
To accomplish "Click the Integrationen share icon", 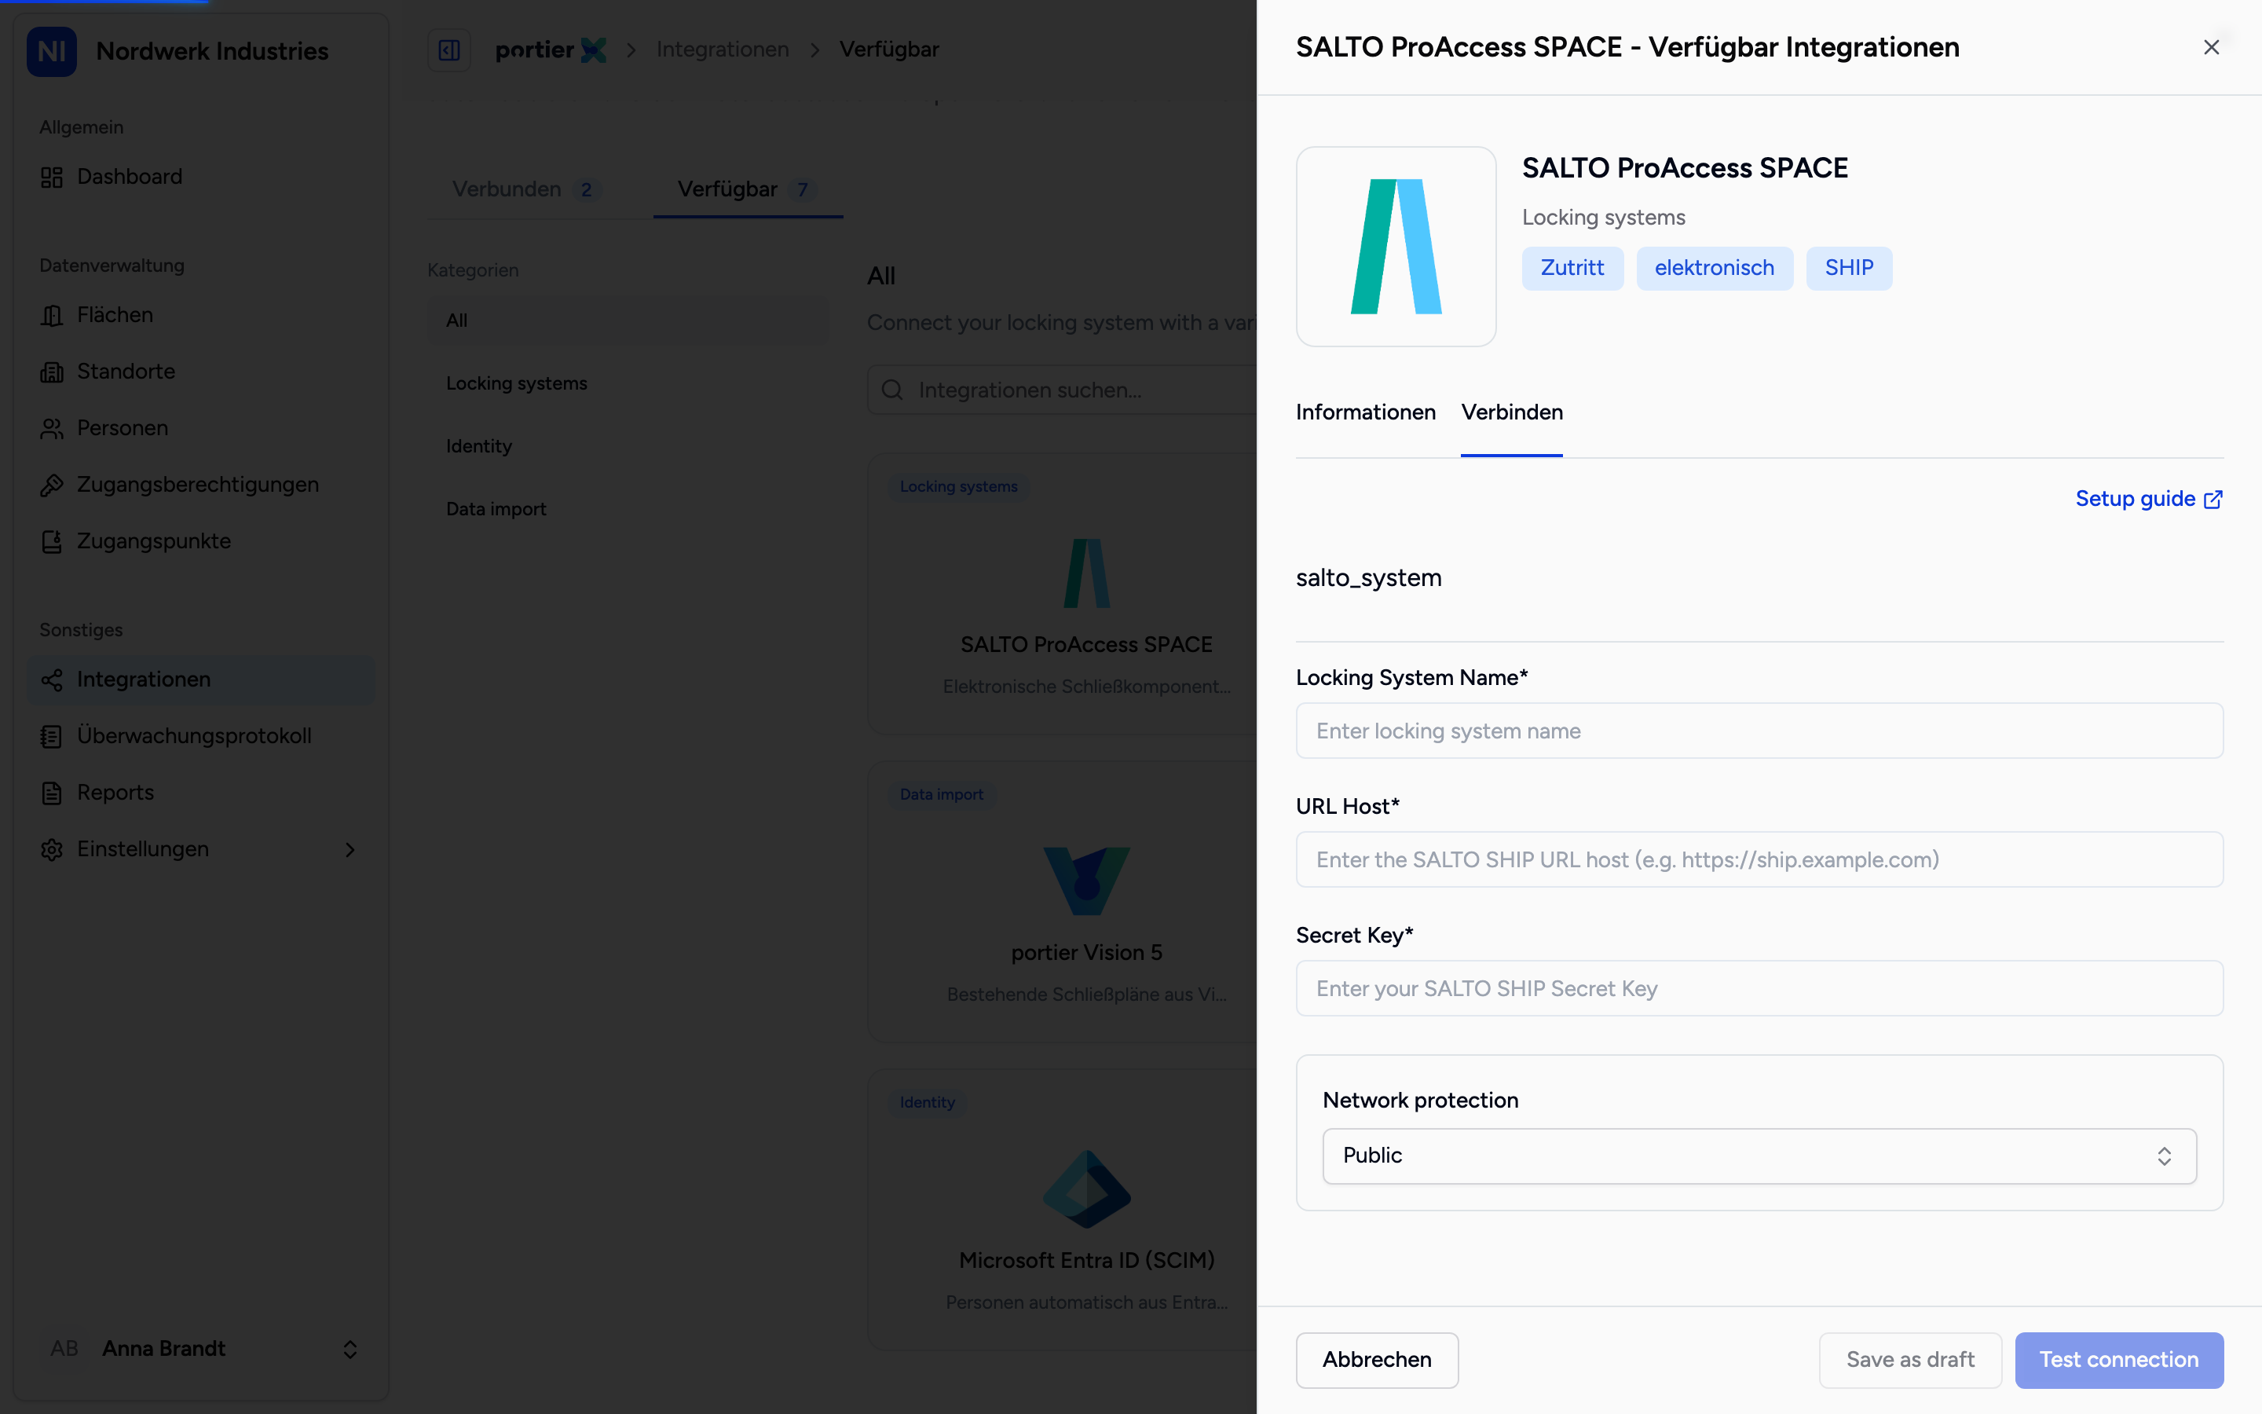I will coord(51,680).
